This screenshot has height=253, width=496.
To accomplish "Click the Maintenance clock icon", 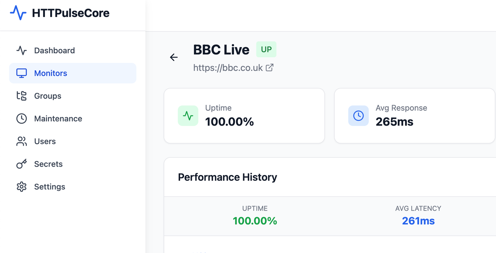I will [21, 119].
